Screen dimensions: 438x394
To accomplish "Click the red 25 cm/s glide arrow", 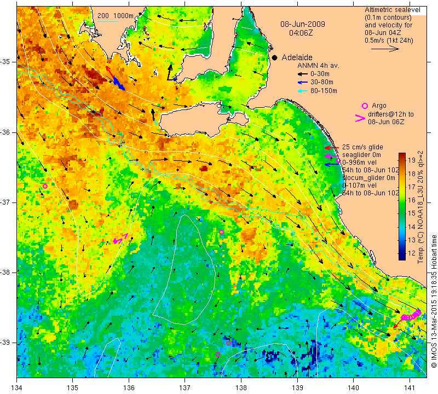I will coord(332,148).
